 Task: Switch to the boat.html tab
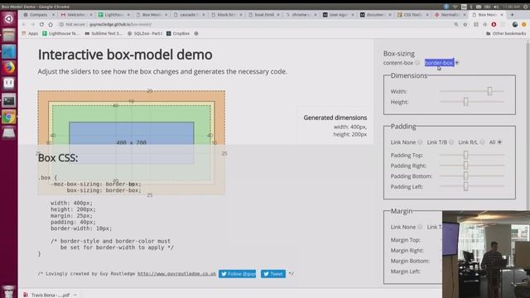point(263,15)
